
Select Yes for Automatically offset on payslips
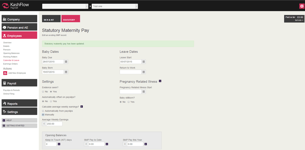pyautogui.click(x=51, y=101)
